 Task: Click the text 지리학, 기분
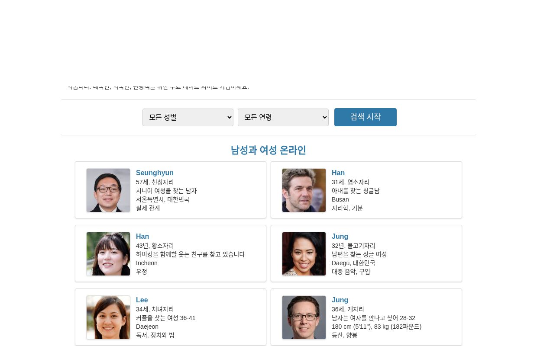click(x=347, y=208)
